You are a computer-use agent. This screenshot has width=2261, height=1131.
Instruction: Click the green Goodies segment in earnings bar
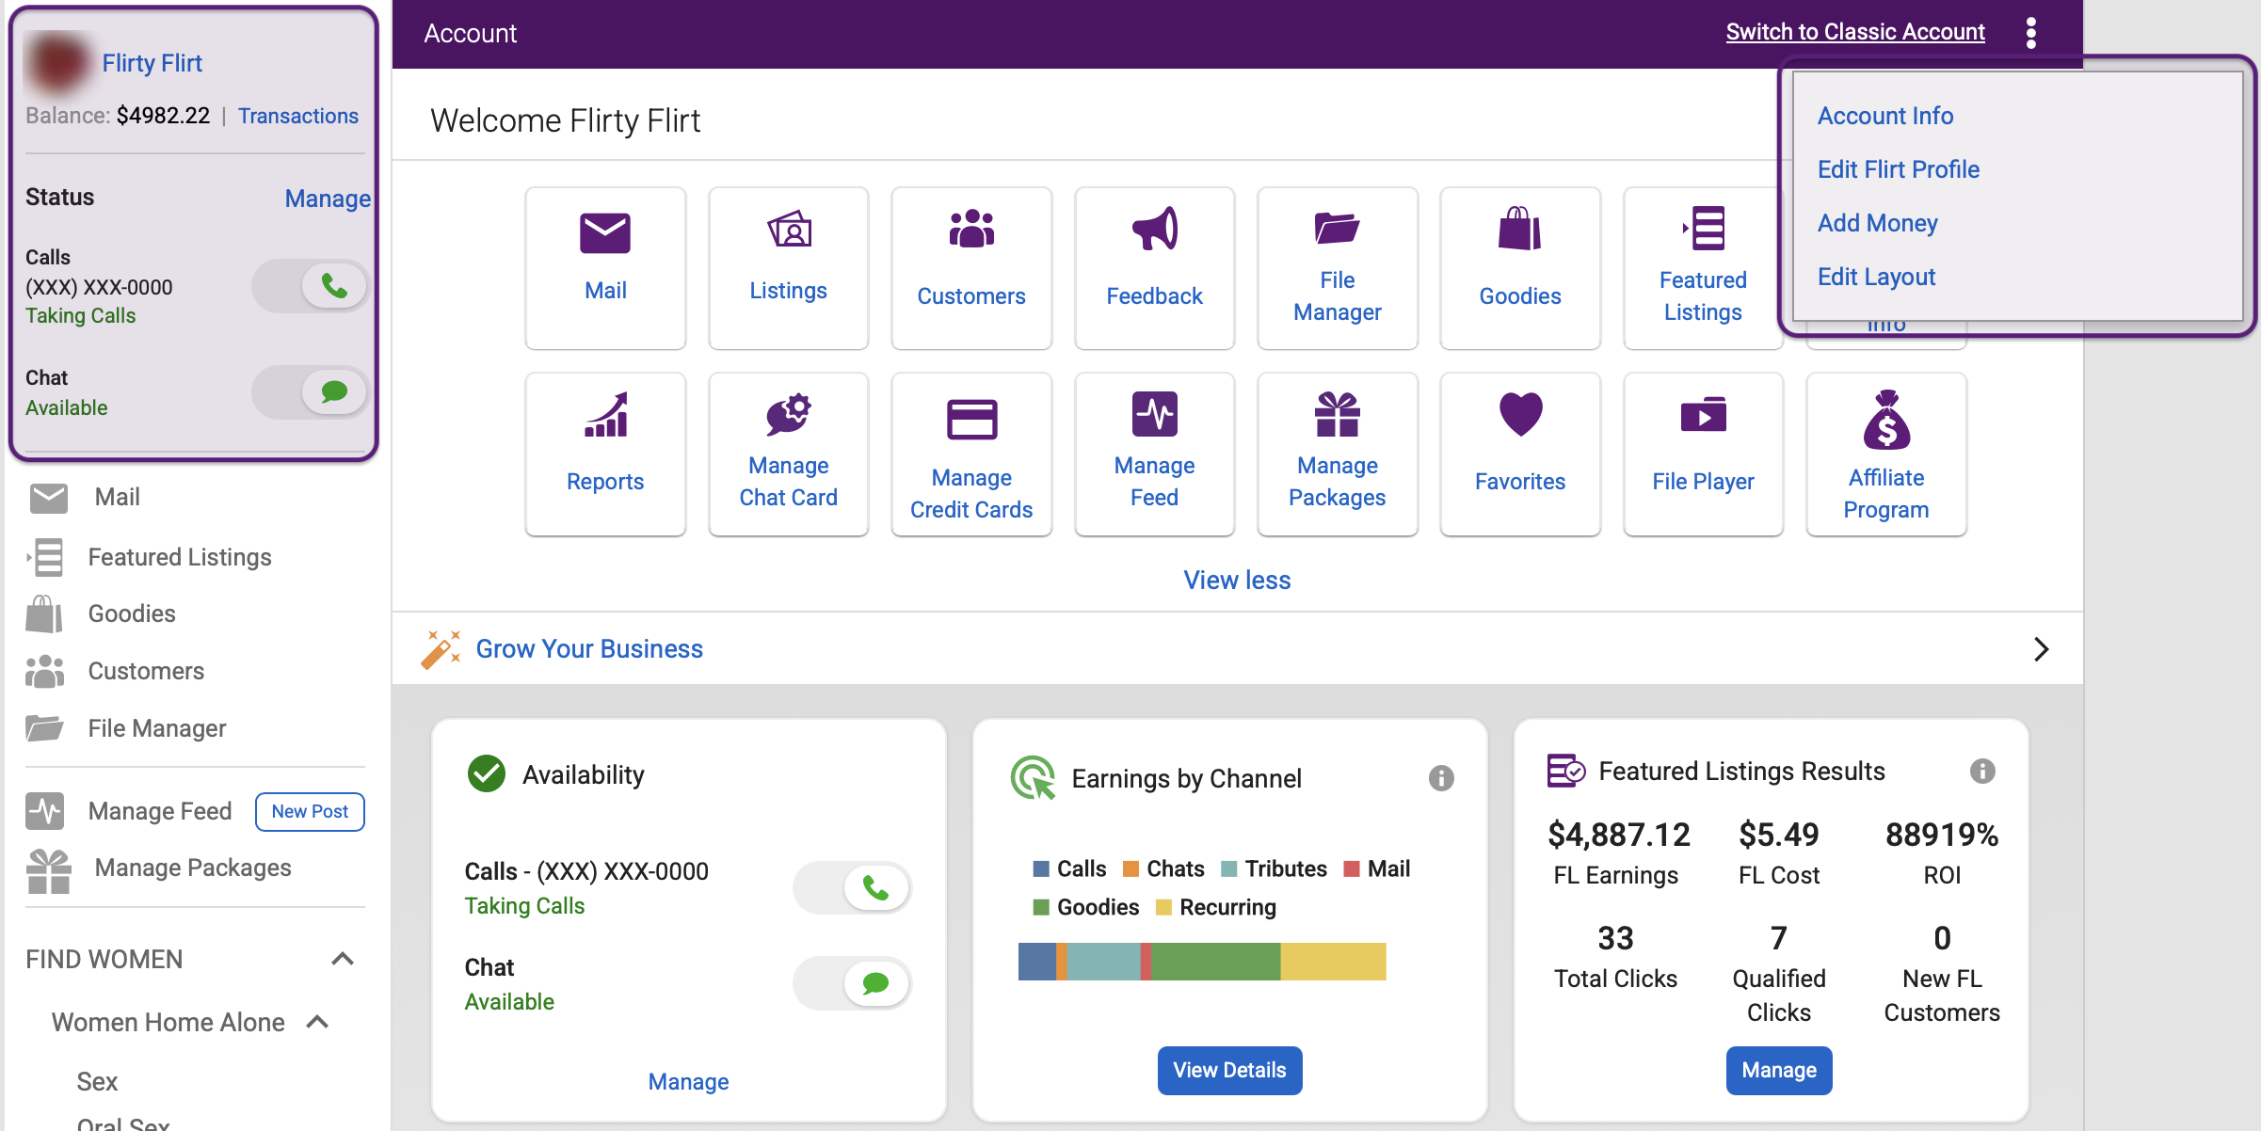pos(1215,962)
